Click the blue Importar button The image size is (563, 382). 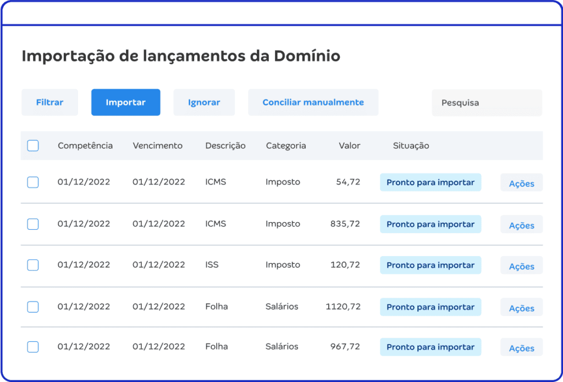(126, 102)
